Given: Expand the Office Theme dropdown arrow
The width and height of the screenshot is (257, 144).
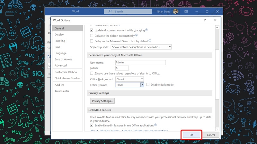Looking at the screenshot, I should [142, 85].
